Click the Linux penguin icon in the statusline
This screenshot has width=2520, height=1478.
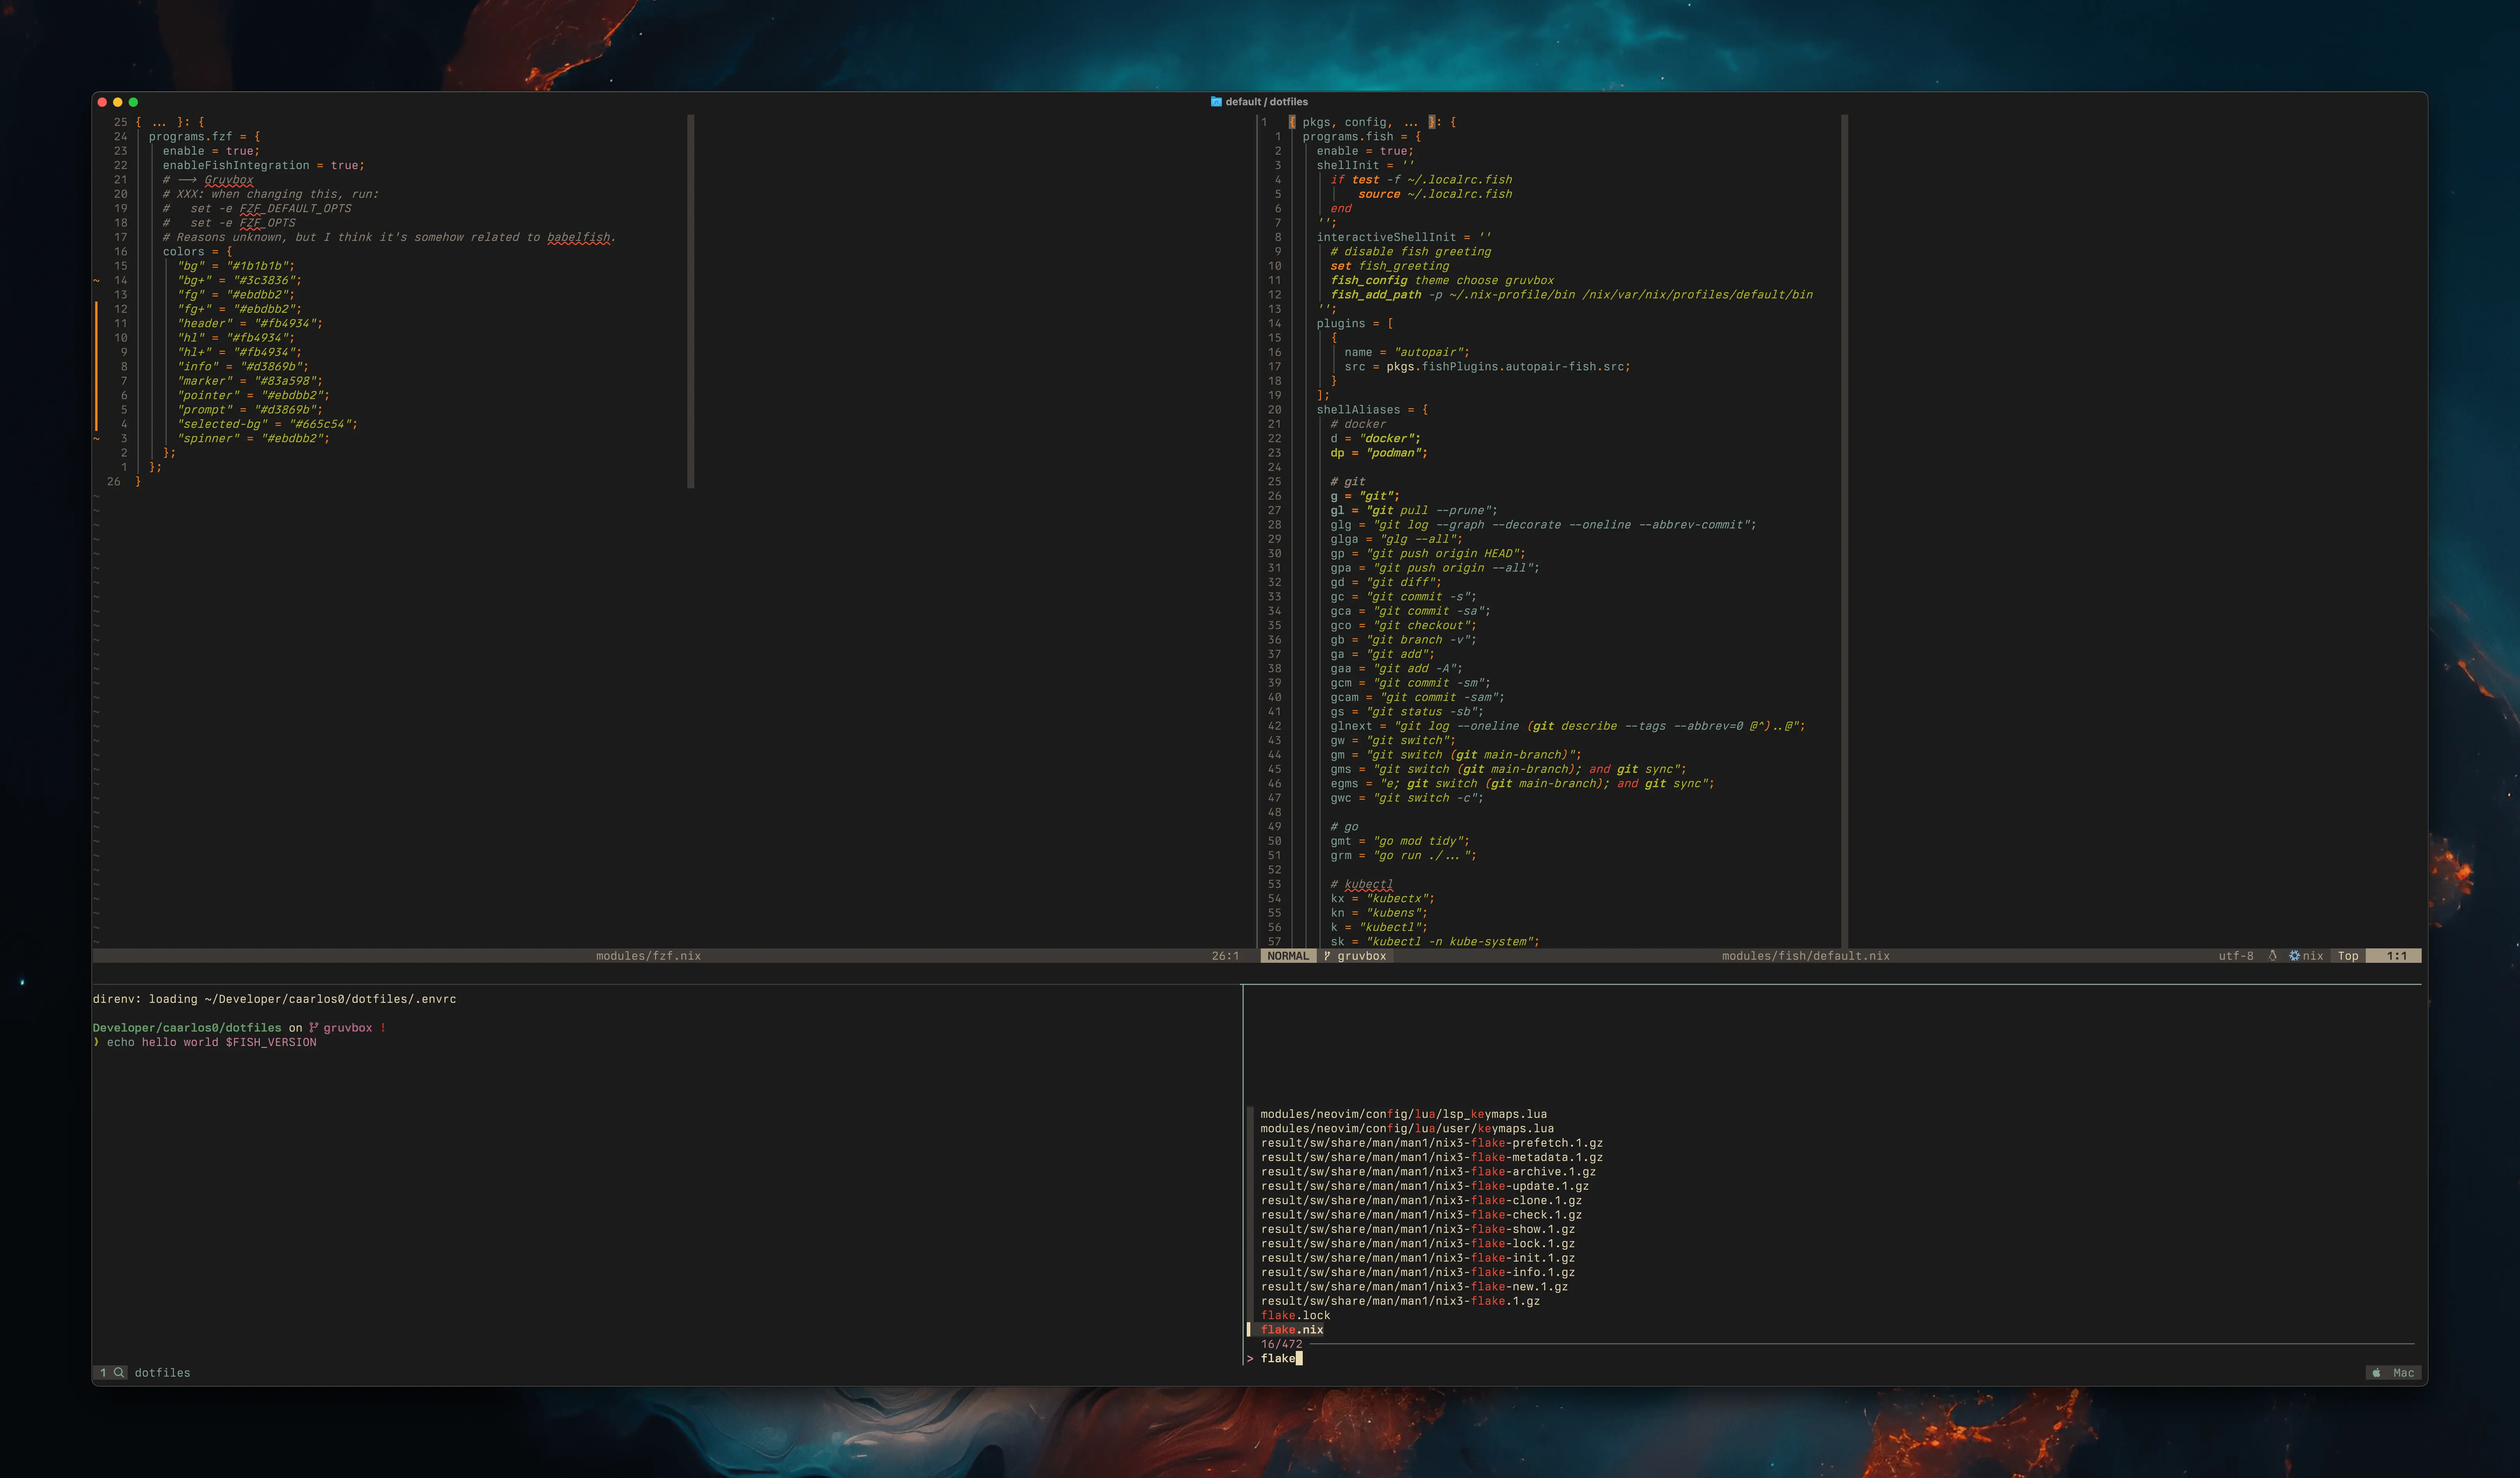tap(2272, 956)
